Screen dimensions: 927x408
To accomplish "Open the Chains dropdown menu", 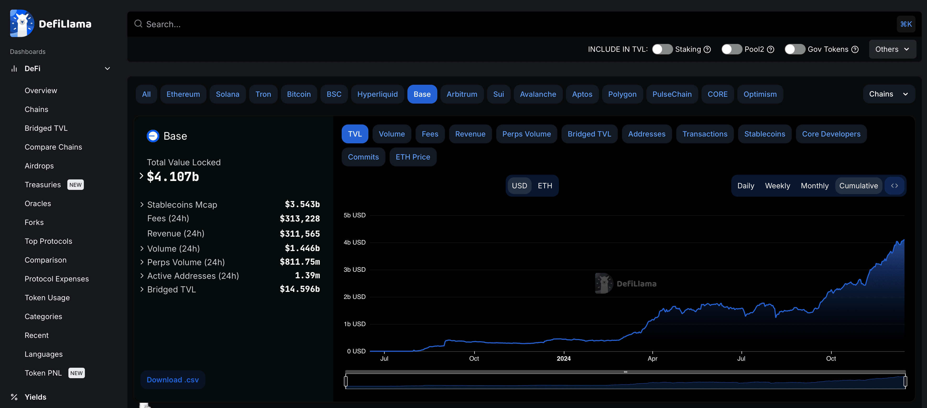I will pyautogui.click(x=888, y=94).
